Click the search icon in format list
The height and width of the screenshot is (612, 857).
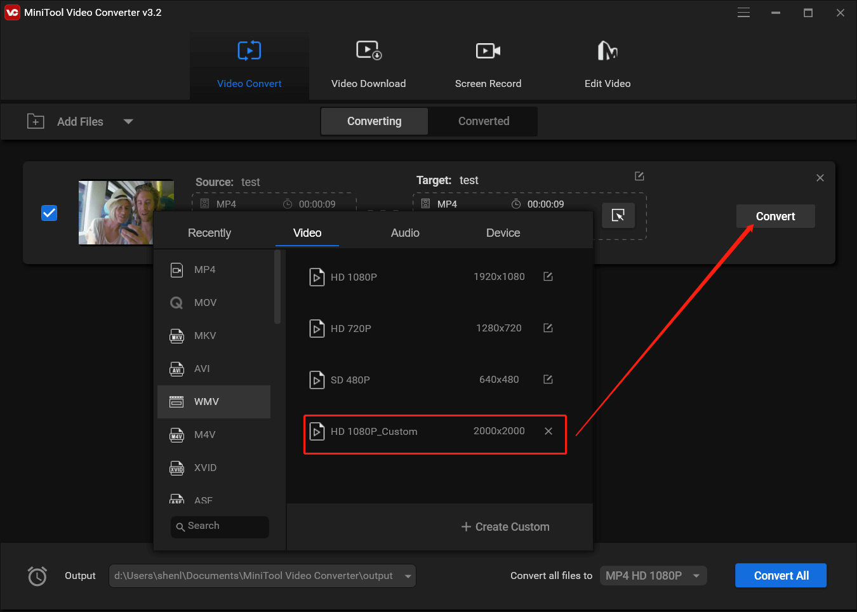[180, 527]
